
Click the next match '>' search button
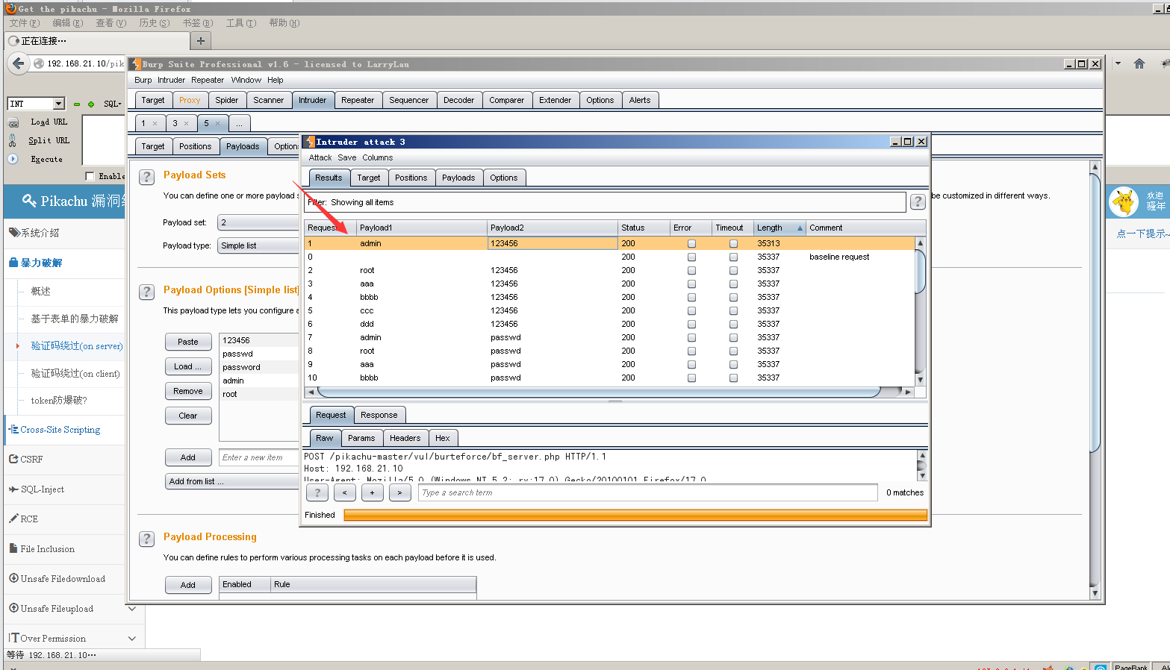point(399,492)
